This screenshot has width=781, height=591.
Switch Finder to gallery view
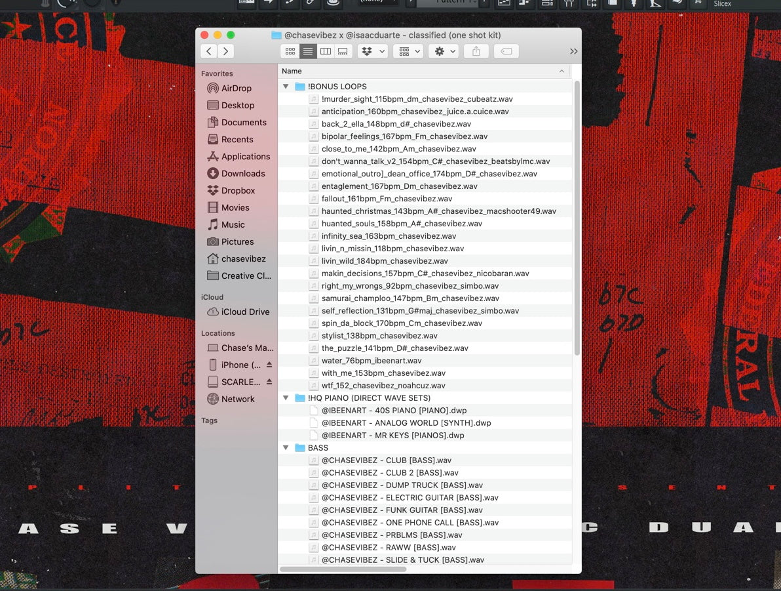point(343,51)
